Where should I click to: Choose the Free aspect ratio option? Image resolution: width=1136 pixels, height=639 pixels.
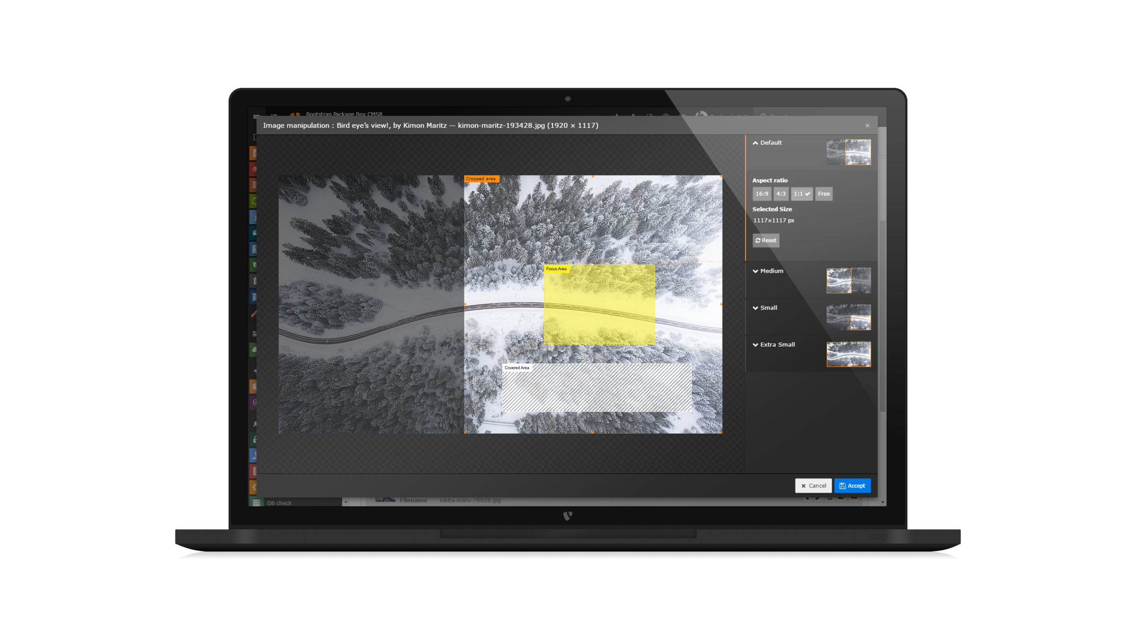[824, 194]
